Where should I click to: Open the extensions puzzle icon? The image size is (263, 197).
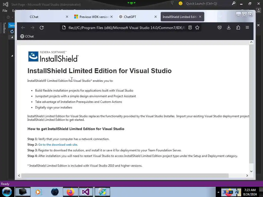point(238,27)
